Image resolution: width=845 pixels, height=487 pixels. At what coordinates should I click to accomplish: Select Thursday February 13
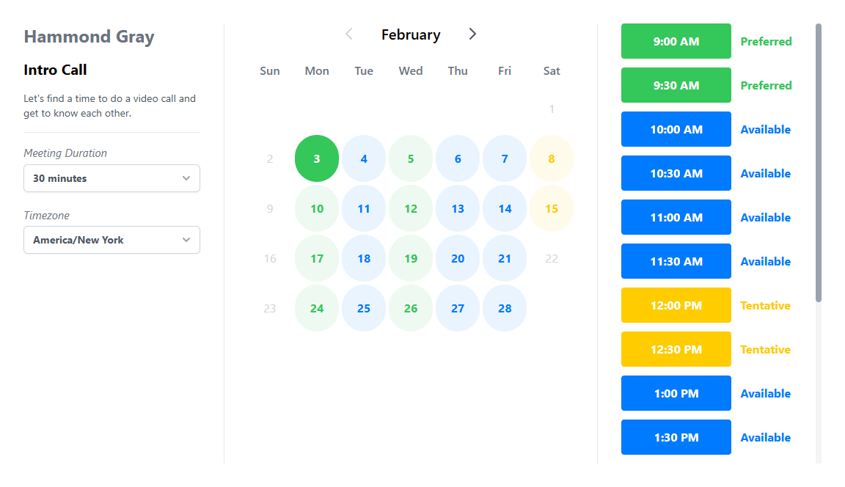click(458, 208)
